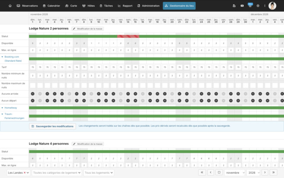Image resolution: width=284 pixels, height=178 pixels.
Task: Click the documents icon in top bar
Action: [234, 6]
